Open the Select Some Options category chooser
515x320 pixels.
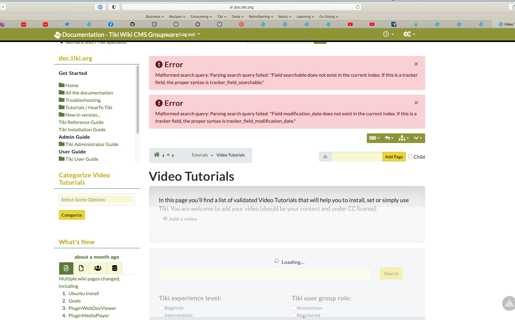[x=97, y=199]
